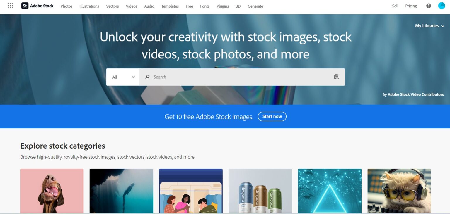Viewport: 450px width, 214px height.
Task: Click the Start now button
Action: pos(272,116)
